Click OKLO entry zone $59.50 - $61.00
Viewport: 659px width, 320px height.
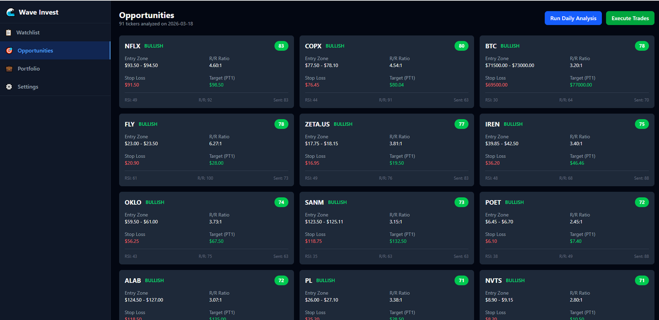coord(141,222)
